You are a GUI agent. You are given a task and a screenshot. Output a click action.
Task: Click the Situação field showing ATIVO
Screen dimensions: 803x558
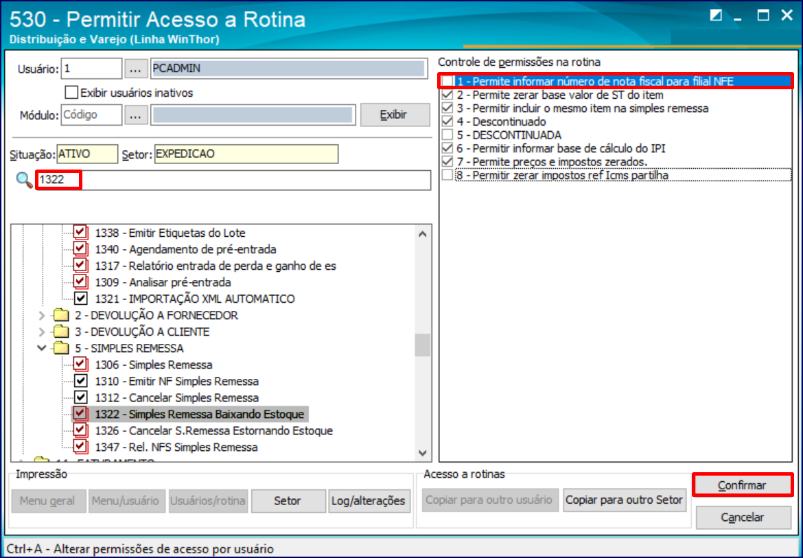[x=87, y=154]
